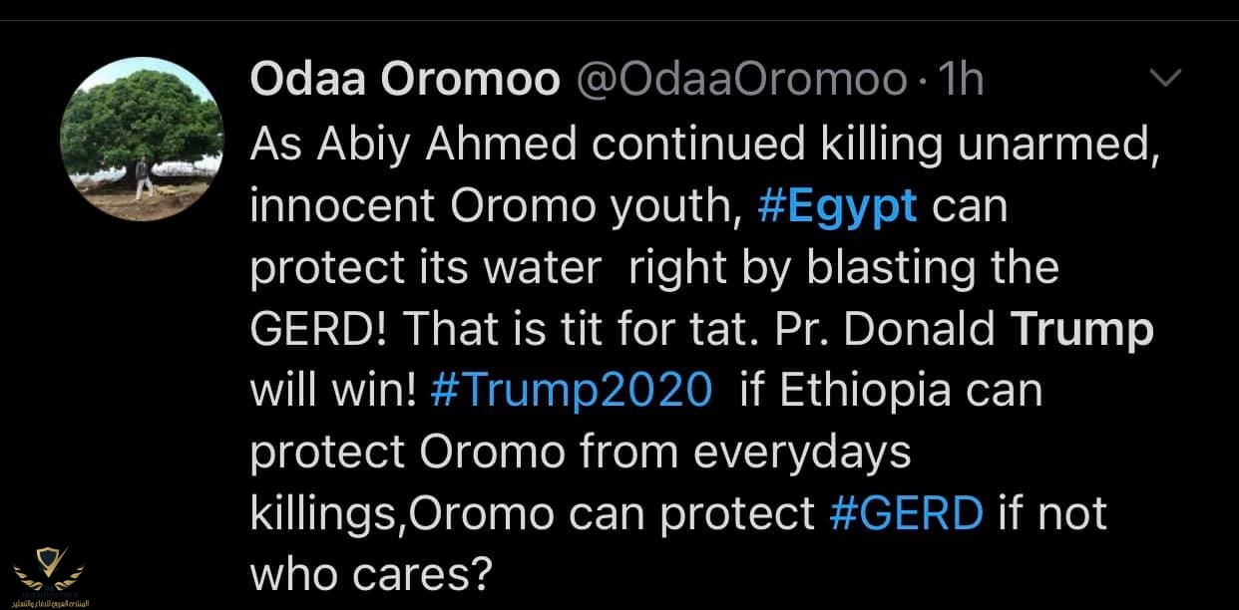The height and width of the screenshot is (610, 1239).
Task: Click the display name Odaa Oromoo
Action: (x=405, y=80)
